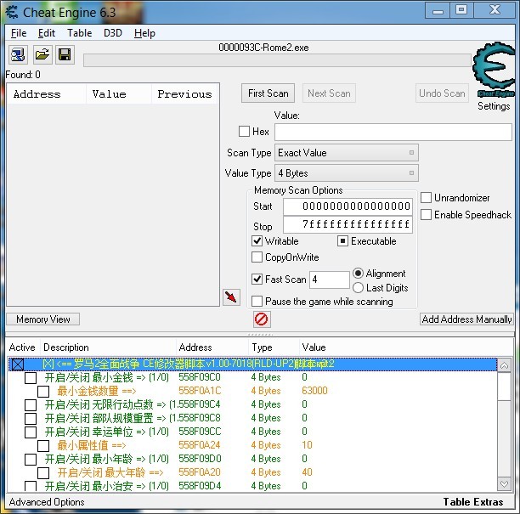Check the Unrandomizer option

coord(427,197)
